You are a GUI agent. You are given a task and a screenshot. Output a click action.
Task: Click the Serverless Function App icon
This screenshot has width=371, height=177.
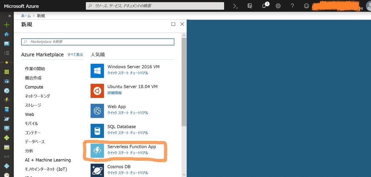point(97,151)
